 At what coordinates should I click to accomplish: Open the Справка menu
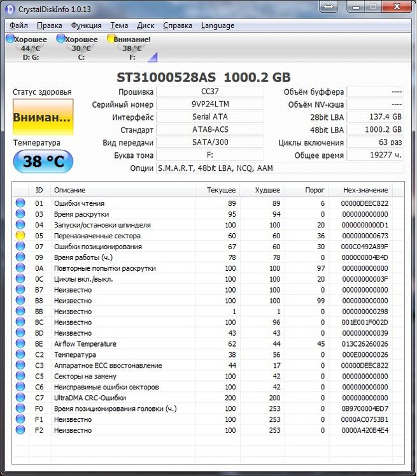178,25
